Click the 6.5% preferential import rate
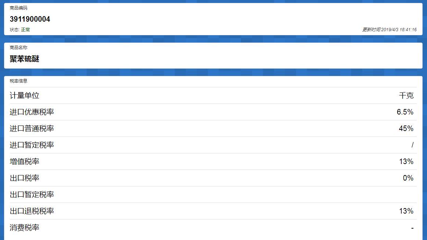The image size is (427, 240). (x=405, y=112)
